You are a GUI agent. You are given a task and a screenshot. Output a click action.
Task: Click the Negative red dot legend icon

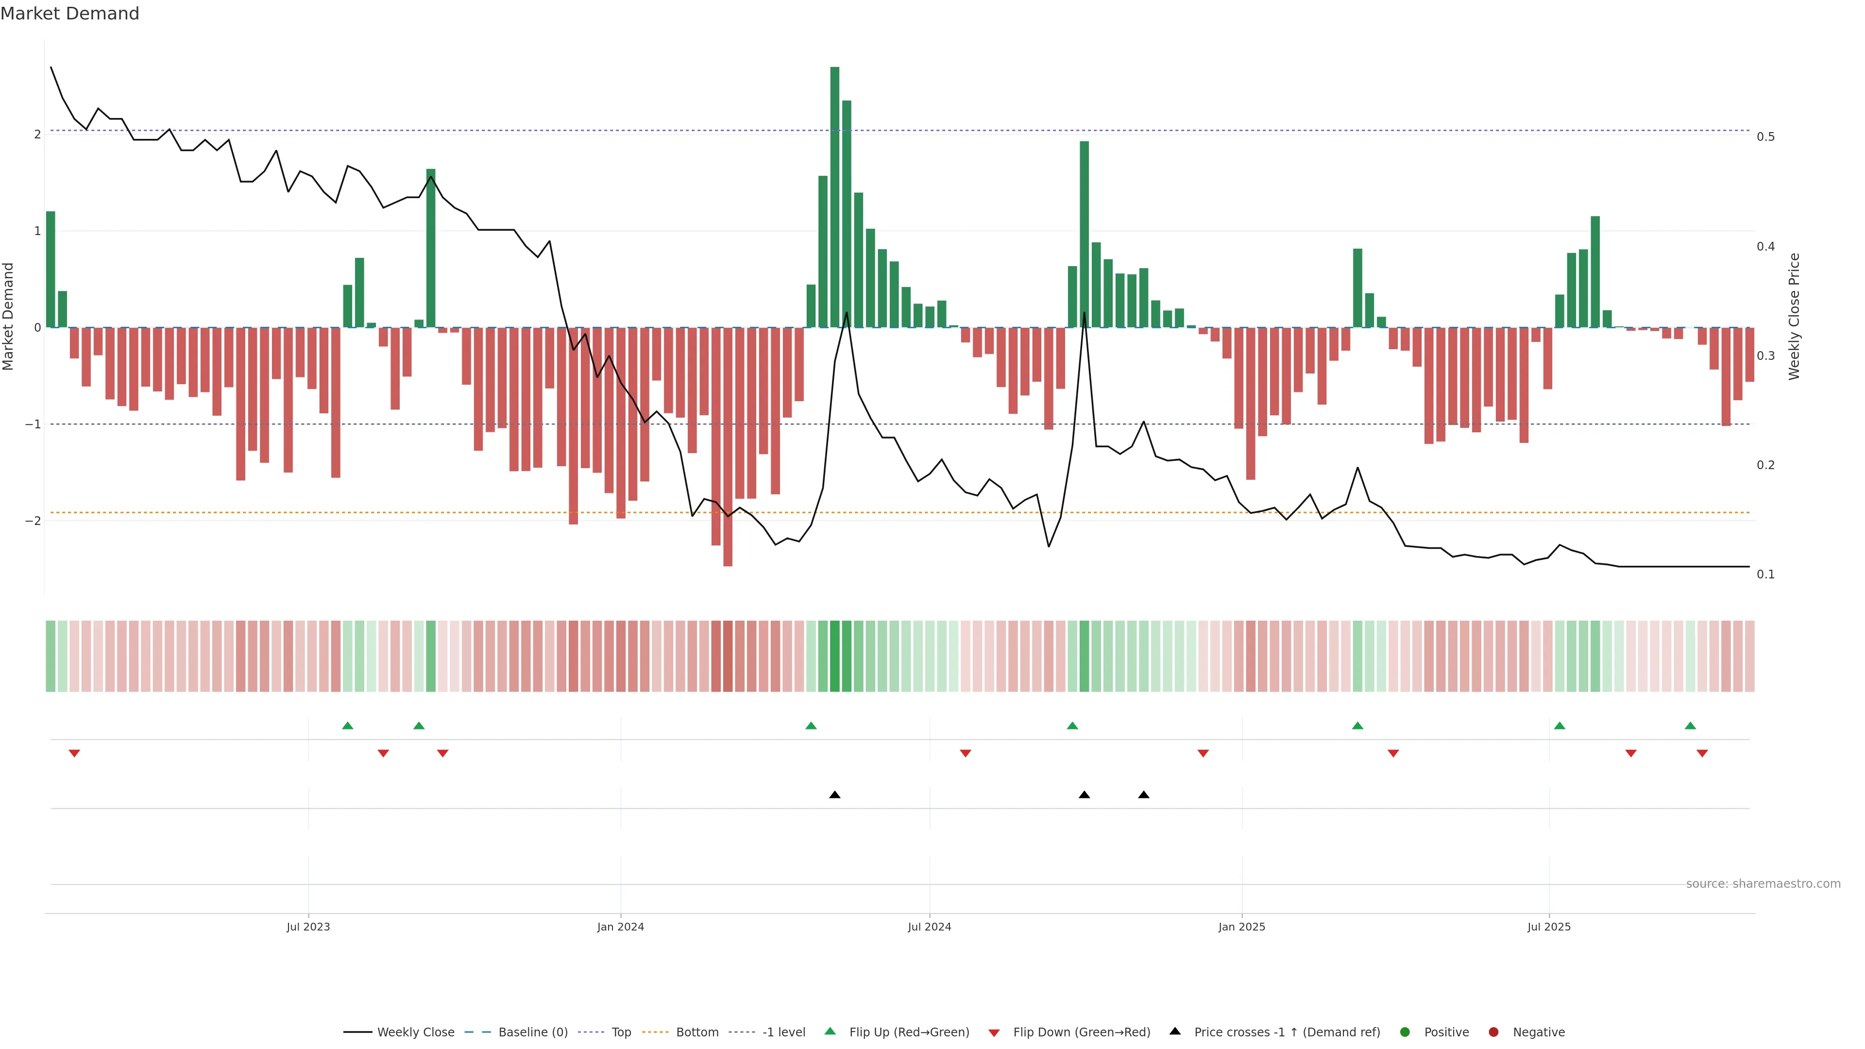(1493, 1032)
